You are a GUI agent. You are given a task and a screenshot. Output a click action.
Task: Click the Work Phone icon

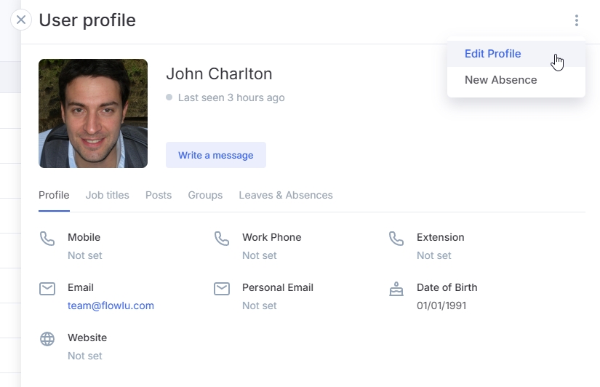222,239
